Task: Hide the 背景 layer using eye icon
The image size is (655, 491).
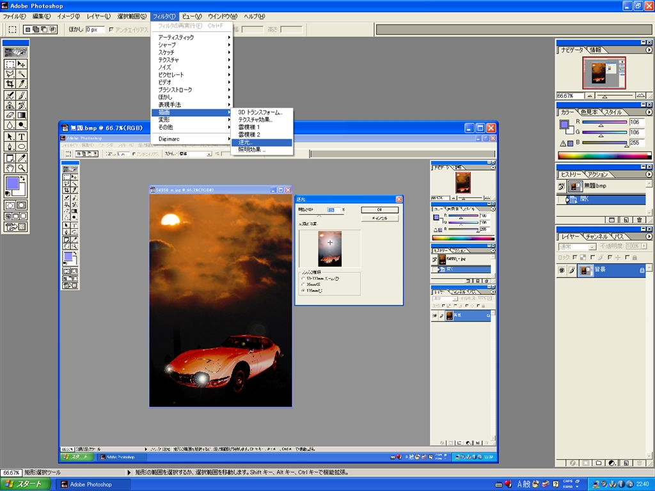Action: coord(562,270)
